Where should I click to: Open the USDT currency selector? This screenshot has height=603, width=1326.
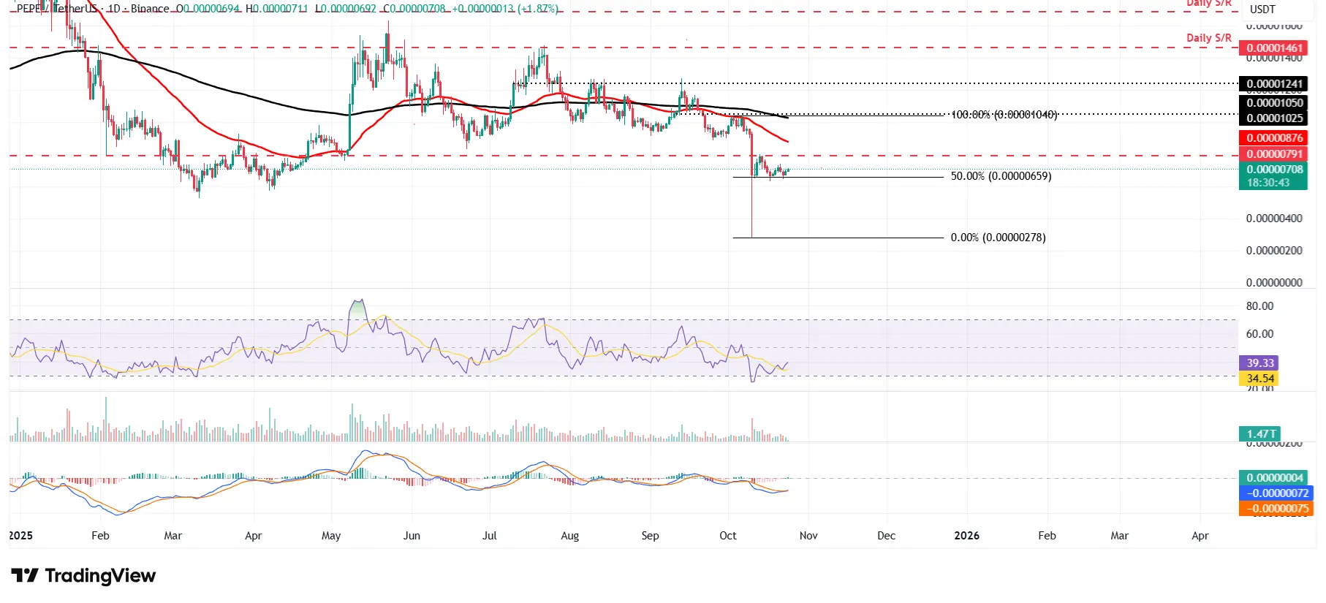[1262, 10]
